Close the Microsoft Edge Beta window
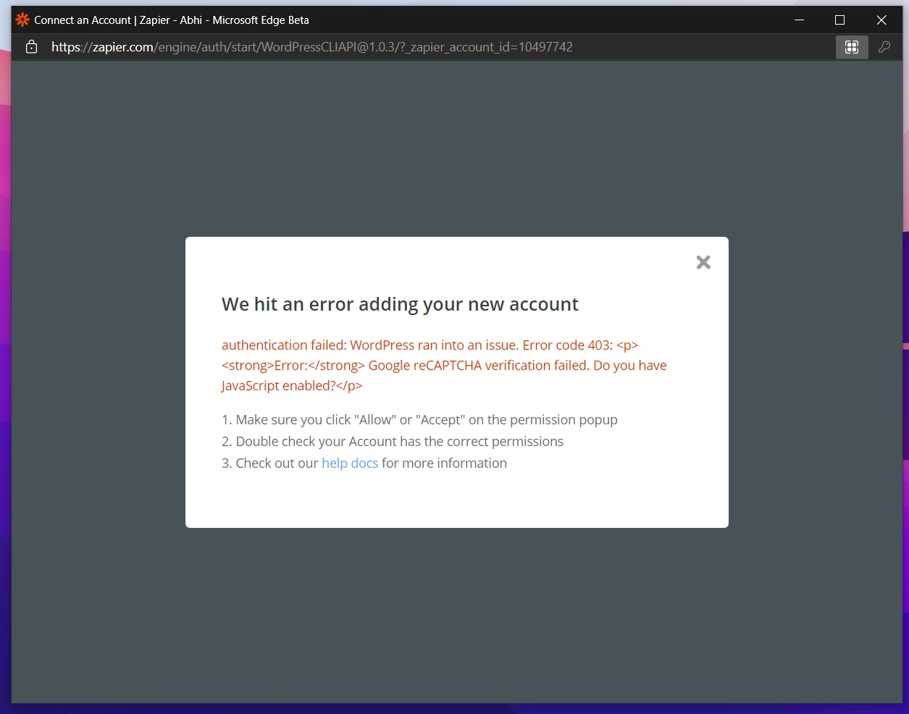Screen dimensions: 909x714 (x=881, y=20)
